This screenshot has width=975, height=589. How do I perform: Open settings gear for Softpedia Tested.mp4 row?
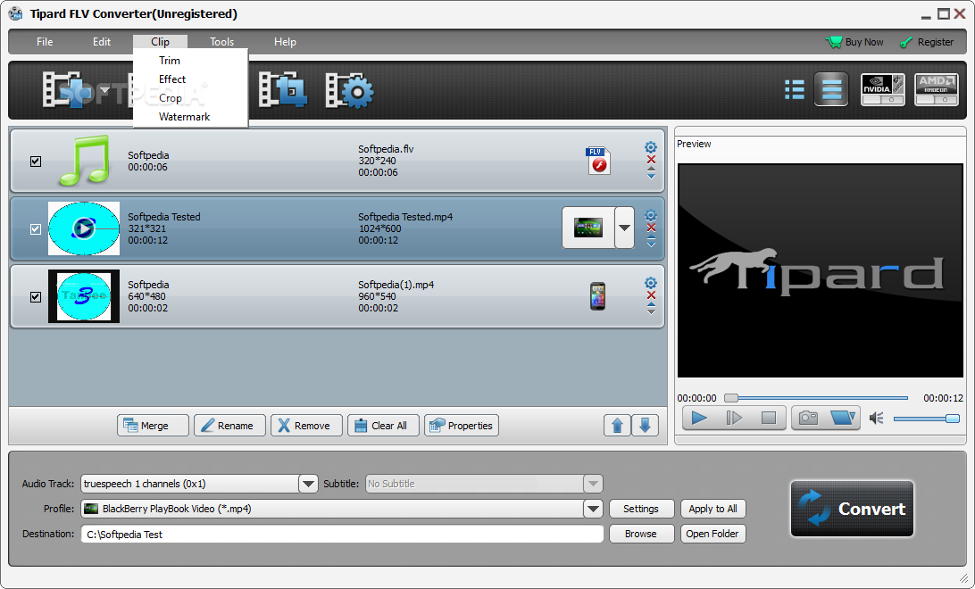(650, 215)
